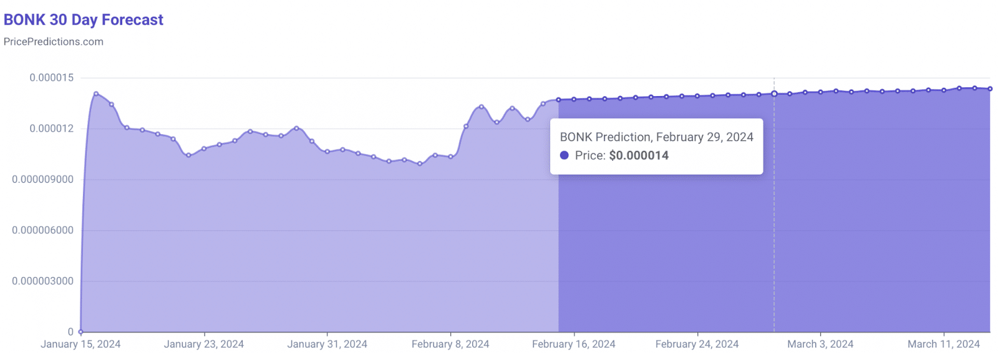Click the 0.000015 y-axis label

(x=52, y=78)
